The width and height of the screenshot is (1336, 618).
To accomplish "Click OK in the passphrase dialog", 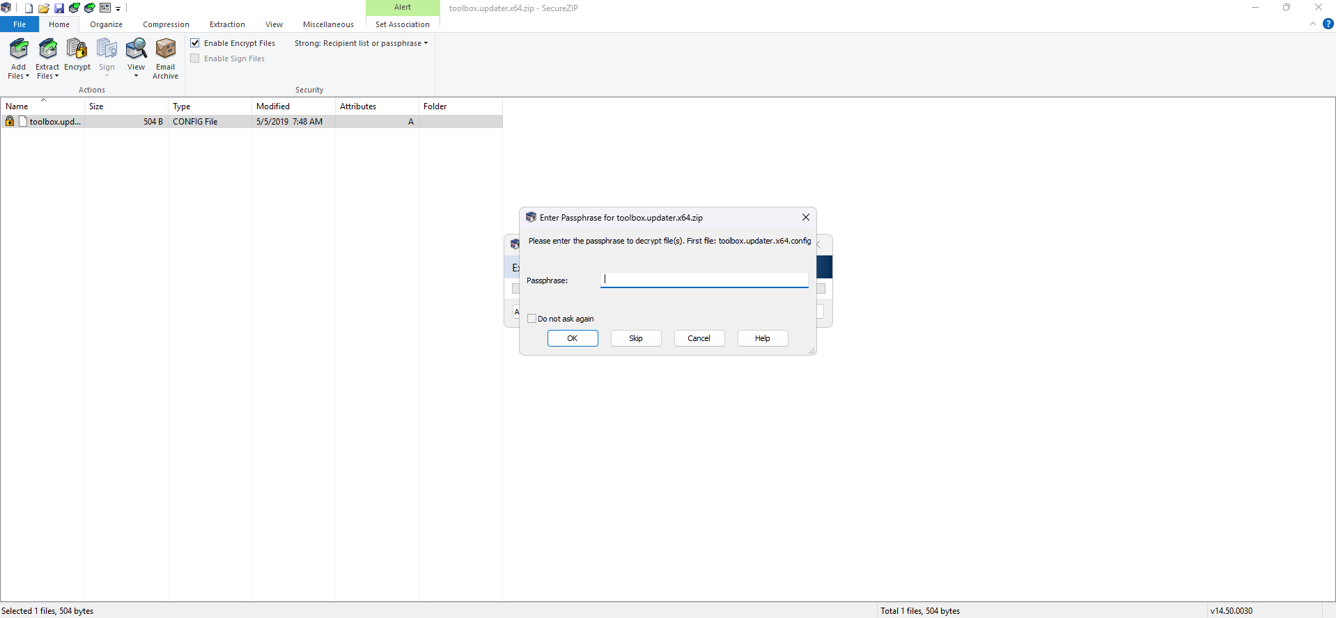I will tap(573, 338).
